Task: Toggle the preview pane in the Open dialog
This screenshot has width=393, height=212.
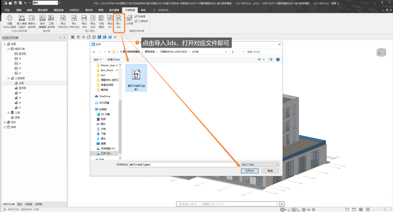Action: click(x=270, y=59)
